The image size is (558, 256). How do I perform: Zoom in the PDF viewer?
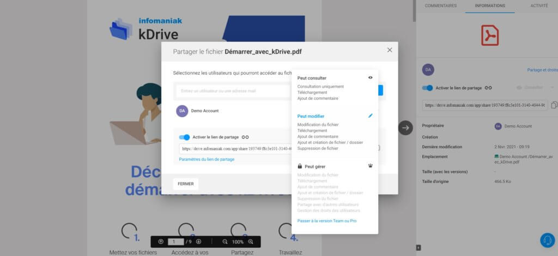click(251, 241)
